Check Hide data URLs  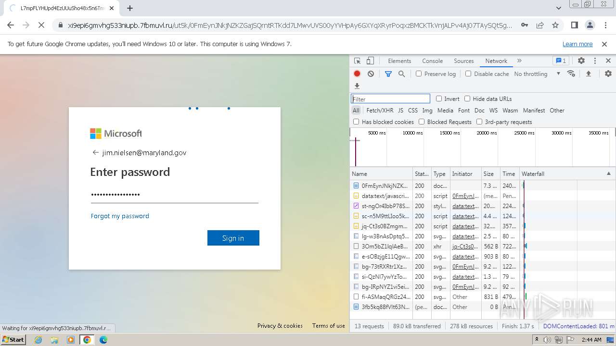pos(467,99)
